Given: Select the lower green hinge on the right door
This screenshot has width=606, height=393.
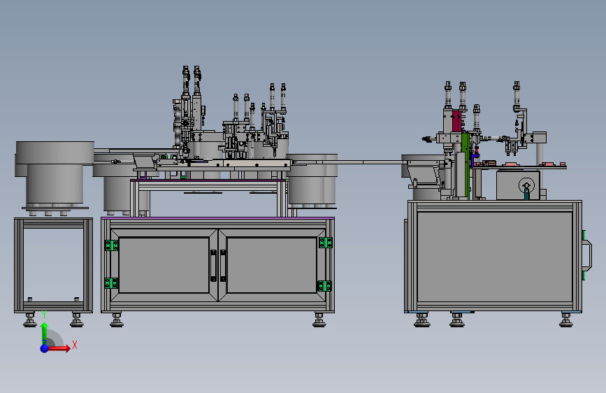Looking at the screenshot, I should point(324,286).
